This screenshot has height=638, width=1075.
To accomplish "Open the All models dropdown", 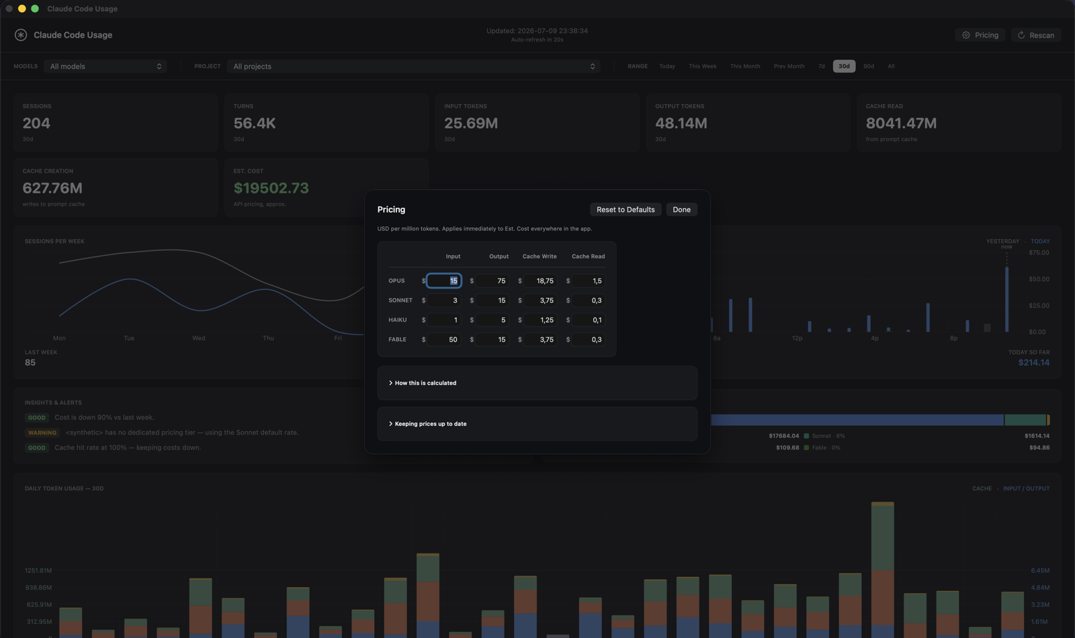I will pos(105,66).
